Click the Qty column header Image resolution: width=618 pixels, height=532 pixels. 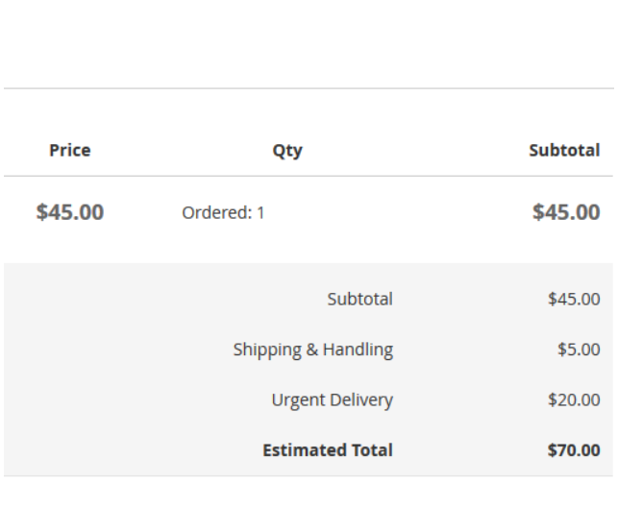coord(287,151)
